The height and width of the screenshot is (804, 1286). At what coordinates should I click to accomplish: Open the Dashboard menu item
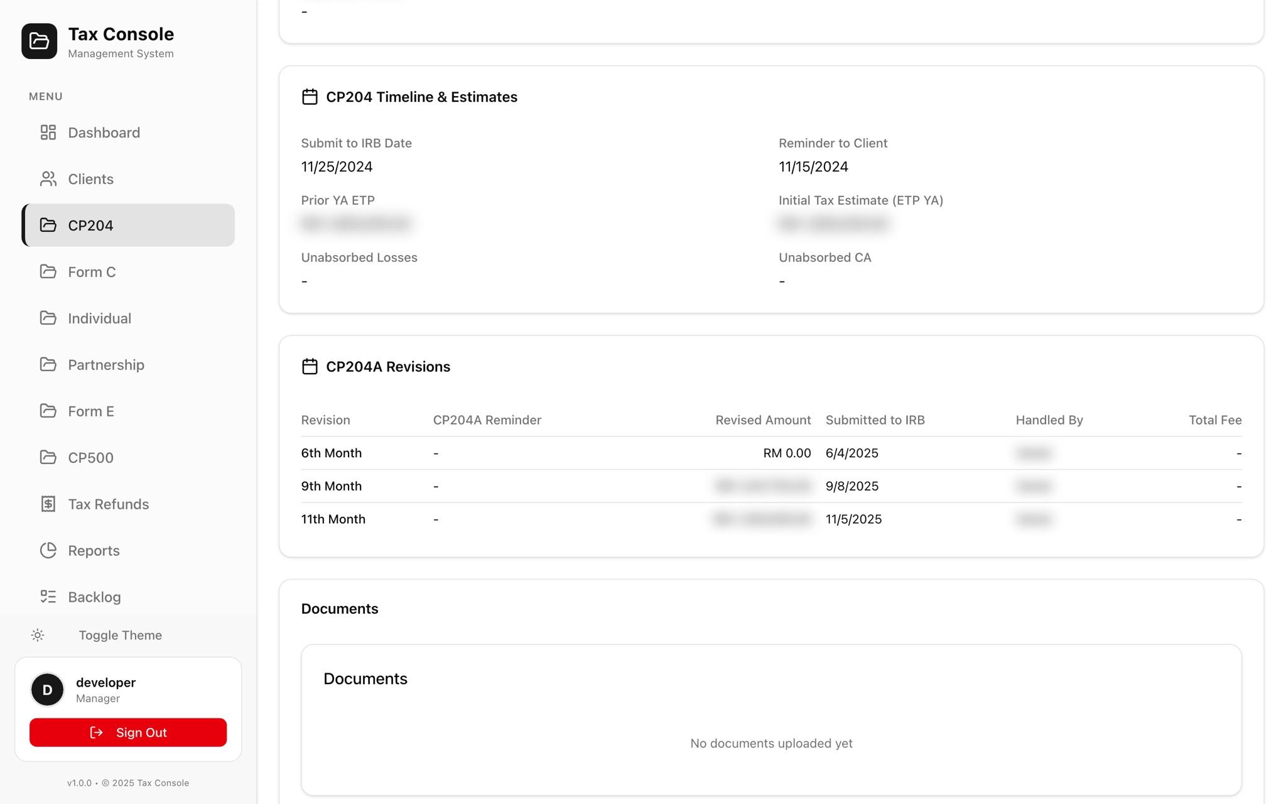128,133
